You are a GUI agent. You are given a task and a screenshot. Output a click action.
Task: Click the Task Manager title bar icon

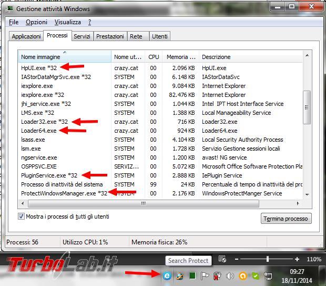(9, 8)
